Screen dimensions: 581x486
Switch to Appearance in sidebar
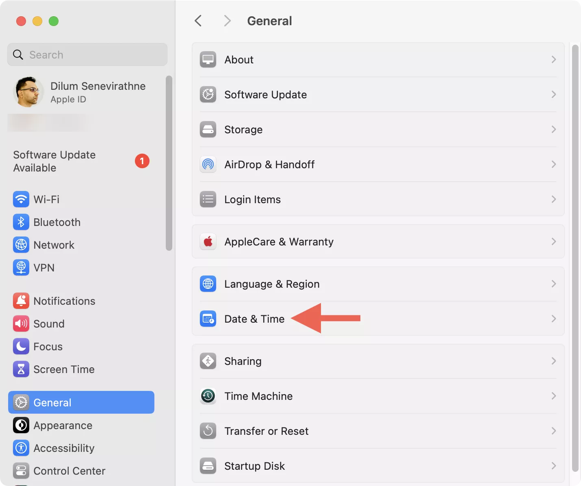(63, 425)
